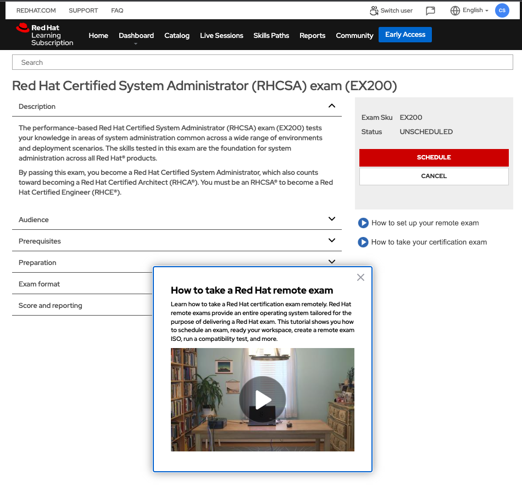Open the Dashboard menu
Screen dimensions: 522x491
(x=136, y=36)
